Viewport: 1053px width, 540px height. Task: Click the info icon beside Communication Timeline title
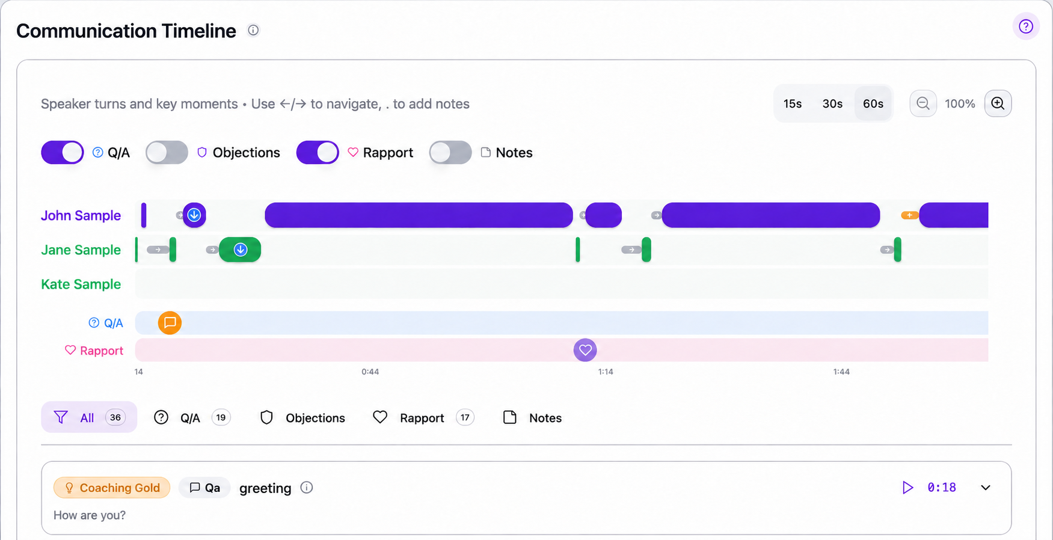(253, 30)
